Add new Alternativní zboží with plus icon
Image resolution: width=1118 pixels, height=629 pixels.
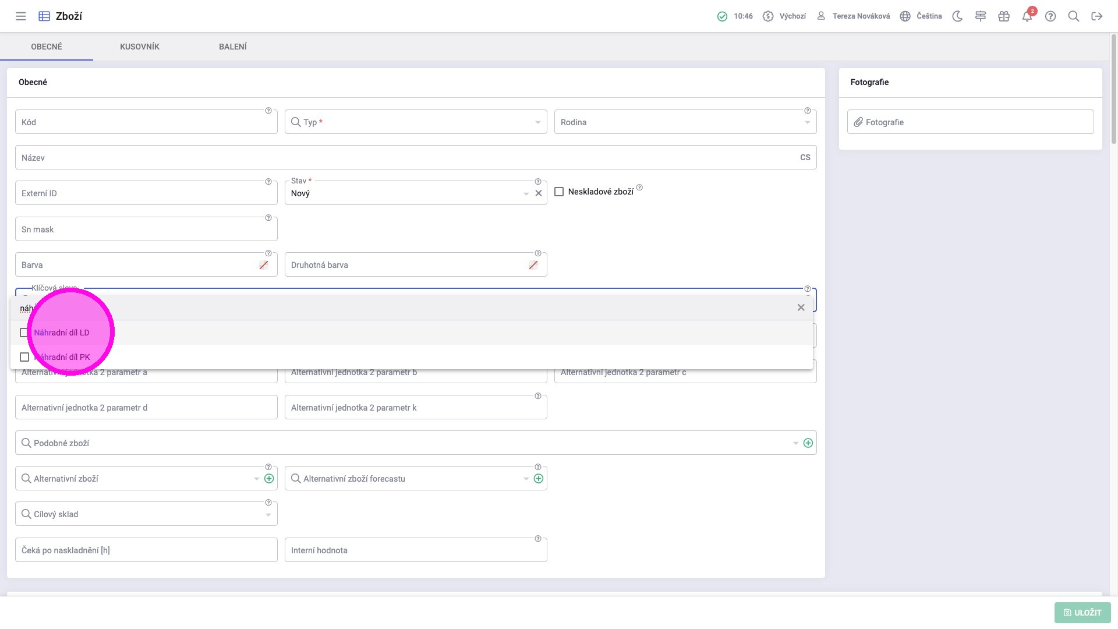pos(269,479)
